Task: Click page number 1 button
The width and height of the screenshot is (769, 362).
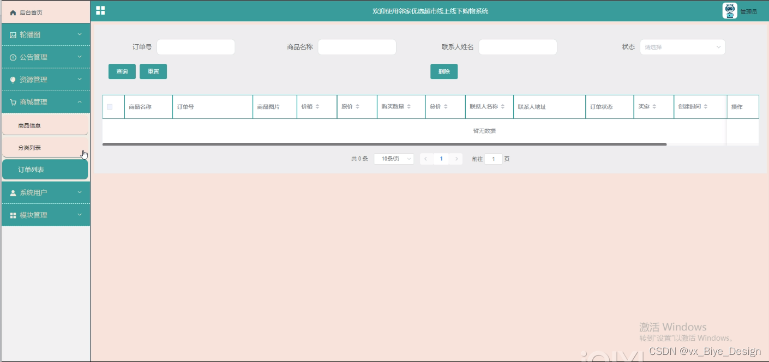Action: (x=441, y=159)
